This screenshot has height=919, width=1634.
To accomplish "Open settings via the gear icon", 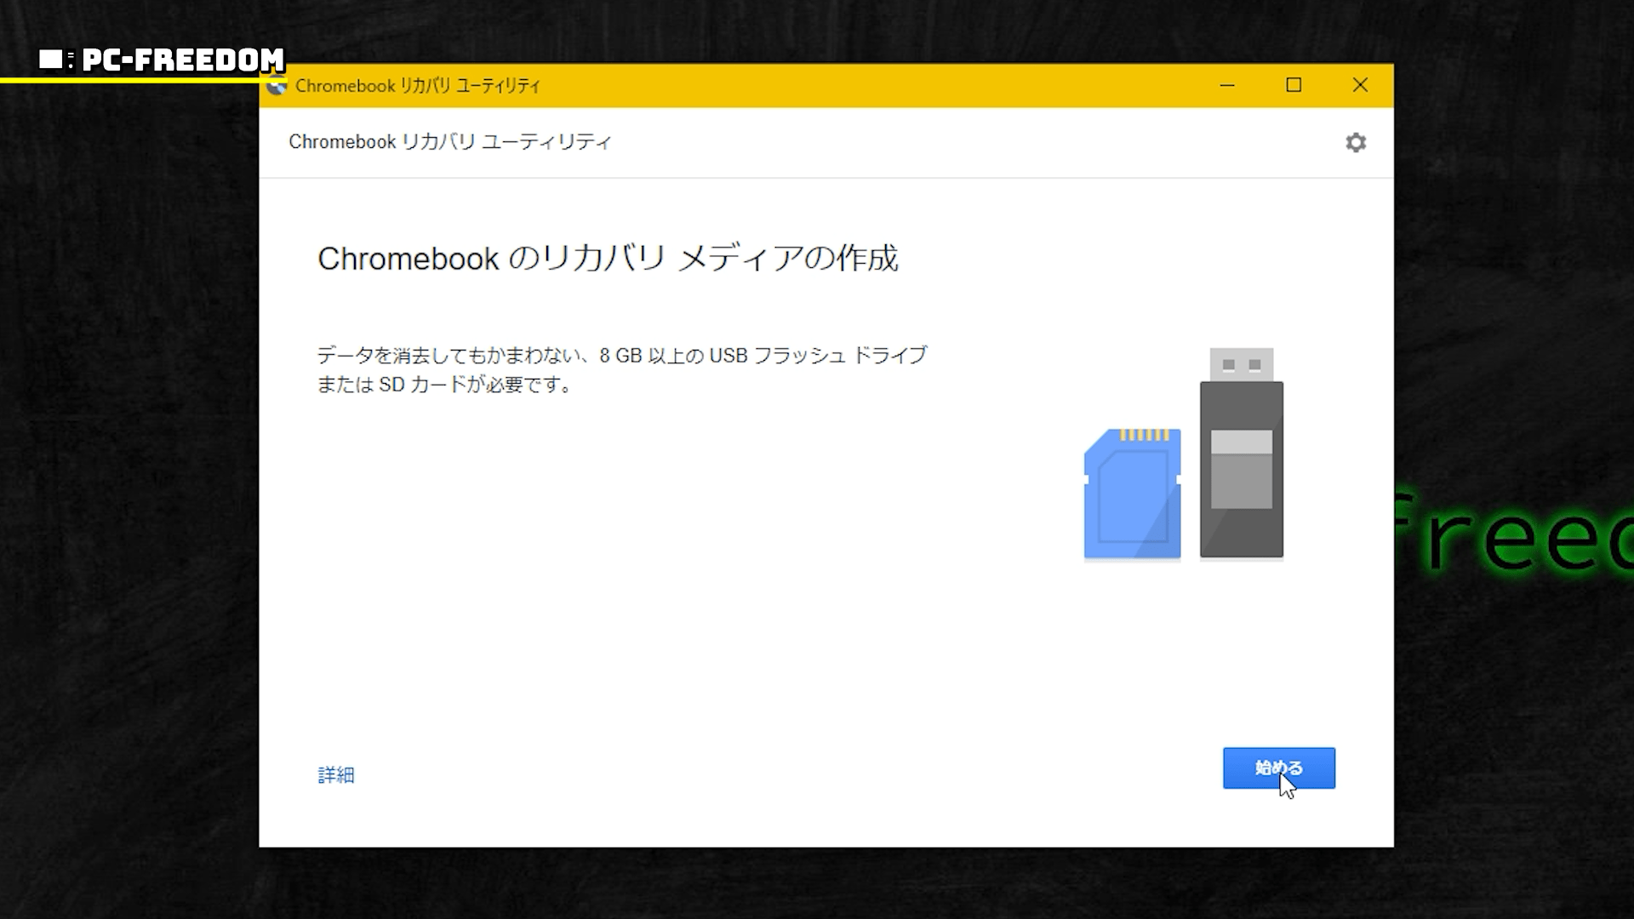I will coord(1356,142).
